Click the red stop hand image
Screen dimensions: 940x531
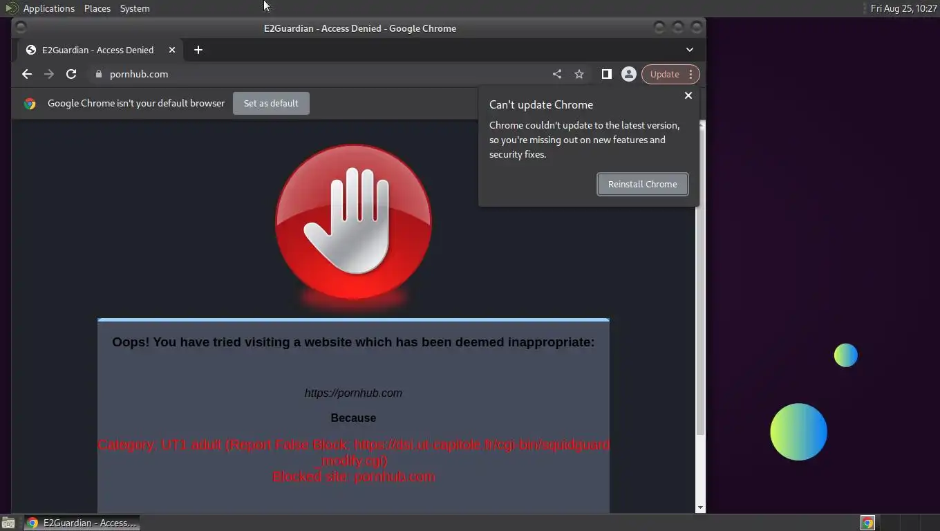point(353,222)
